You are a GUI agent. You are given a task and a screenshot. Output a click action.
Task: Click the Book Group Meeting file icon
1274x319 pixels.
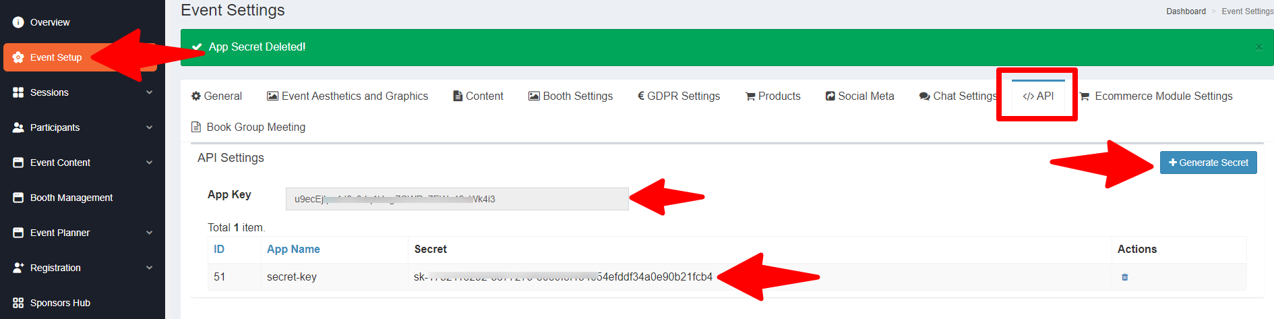(x=196, y=127)
